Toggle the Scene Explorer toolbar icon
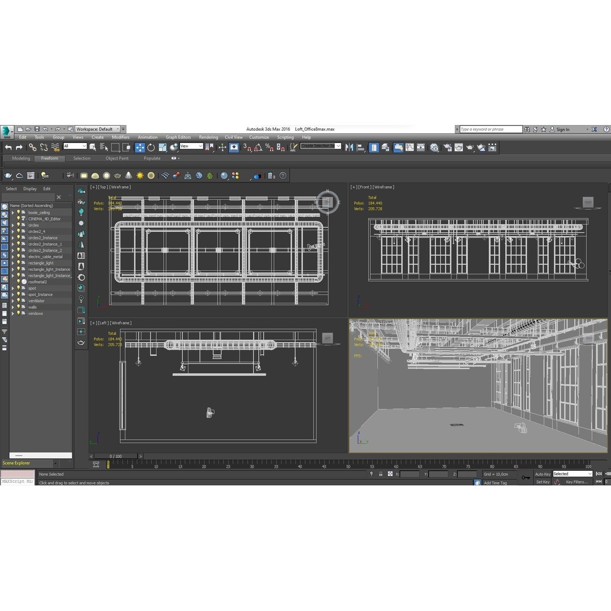The width and height of the screenshot is (611, 611). tap(374, 147)
